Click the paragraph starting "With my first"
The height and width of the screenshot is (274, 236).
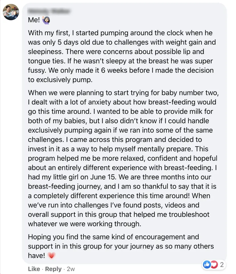[x=122, y=56]
